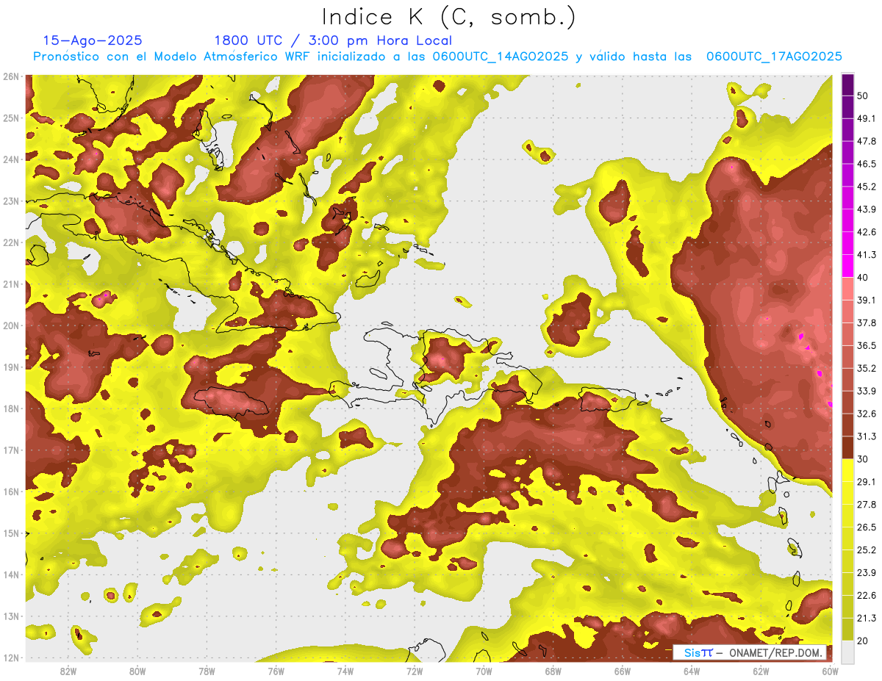Click the color bar value '20'
This screenshot has height=681, width=882.
863,641
